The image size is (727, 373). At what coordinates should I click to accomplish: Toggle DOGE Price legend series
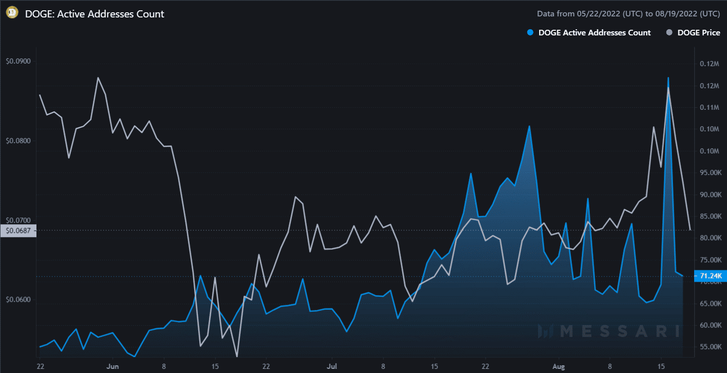[693, 33]
